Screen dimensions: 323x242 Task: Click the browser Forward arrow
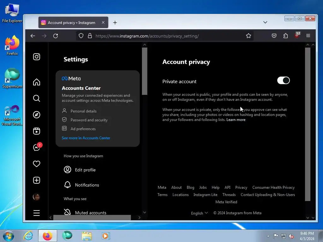pos(44,36)
